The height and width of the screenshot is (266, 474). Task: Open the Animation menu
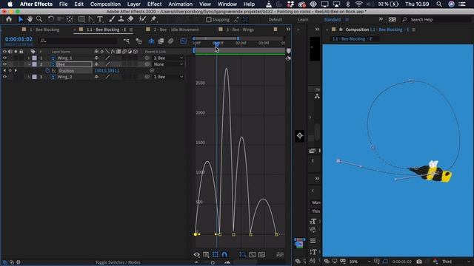180,4
